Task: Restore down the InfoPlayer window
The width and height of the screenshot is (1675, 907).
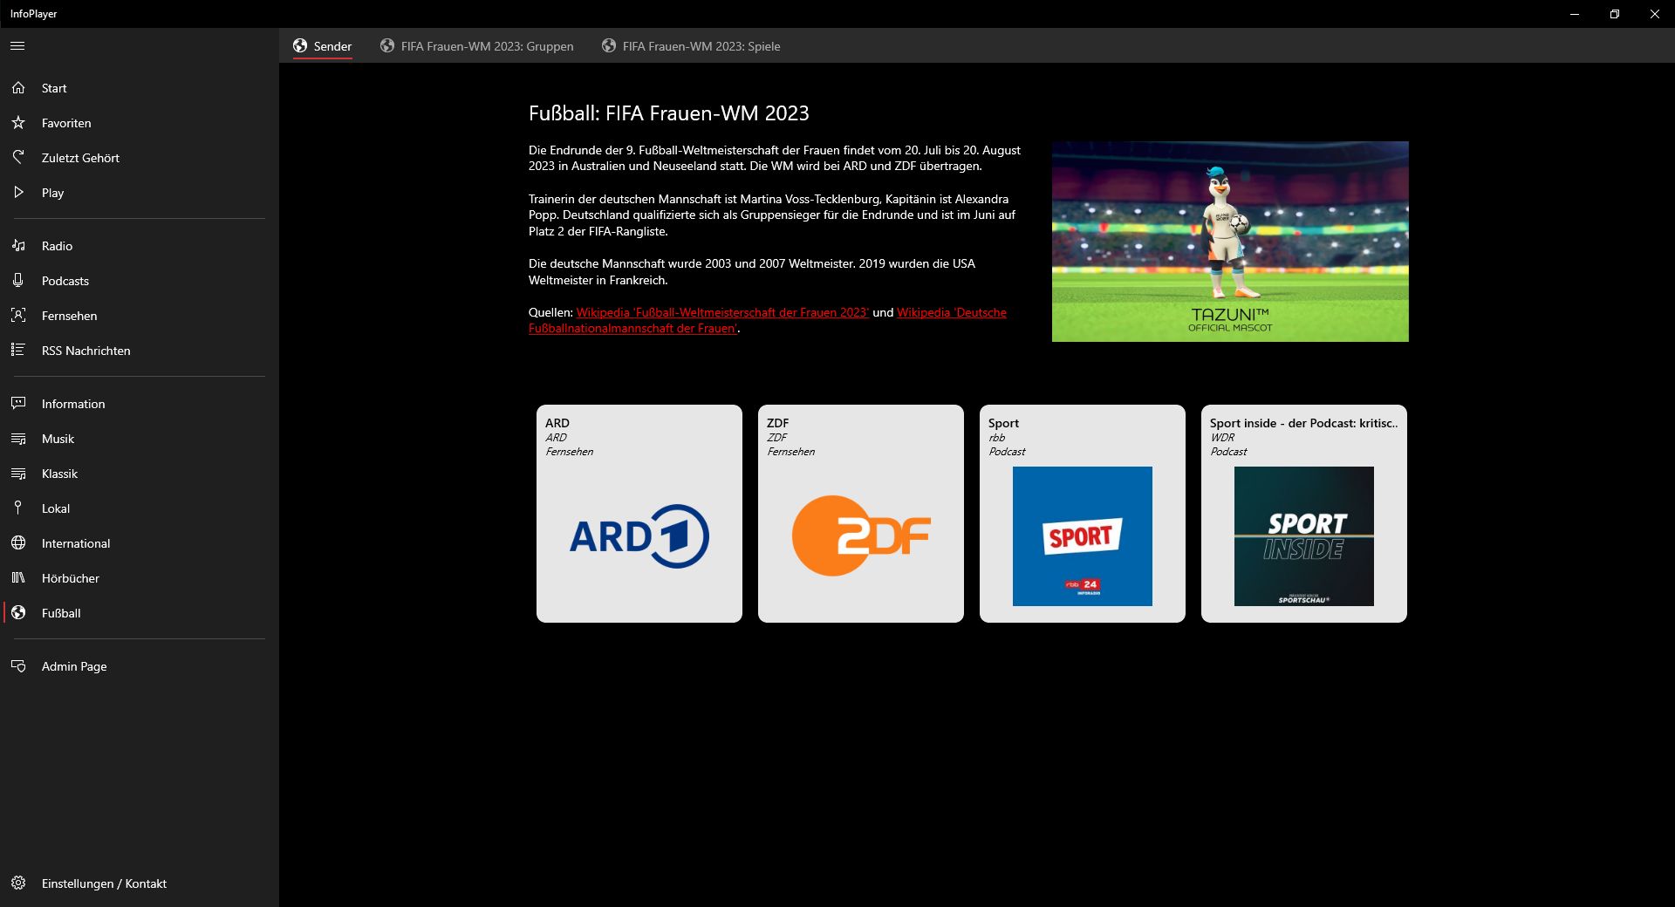Action: tap(1615, 14)
